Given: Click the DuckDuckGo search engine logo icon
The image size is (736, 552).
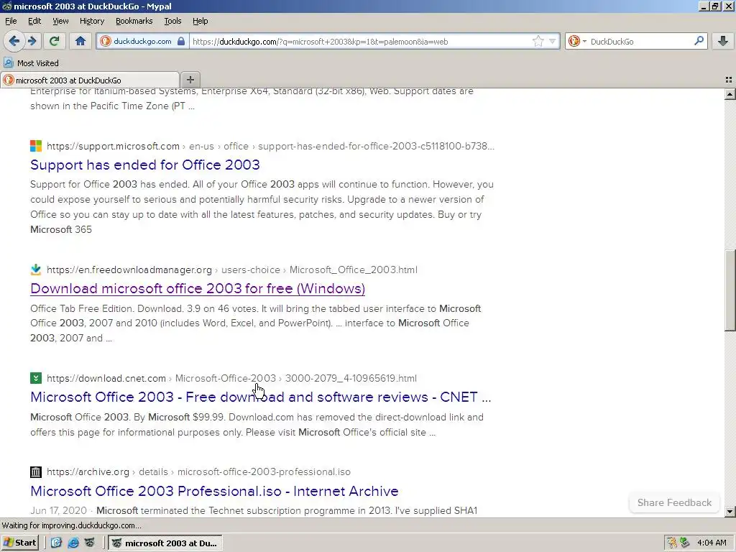Looking at the screenshot, I should (574, 41).
